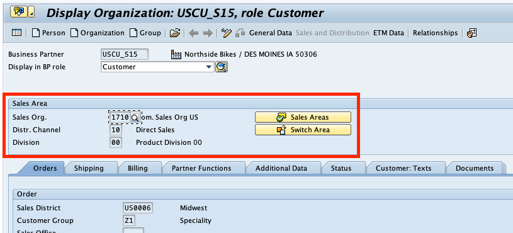Screen dimensions: 513x233
Task: Select the Orders tab
Action: 45,168
